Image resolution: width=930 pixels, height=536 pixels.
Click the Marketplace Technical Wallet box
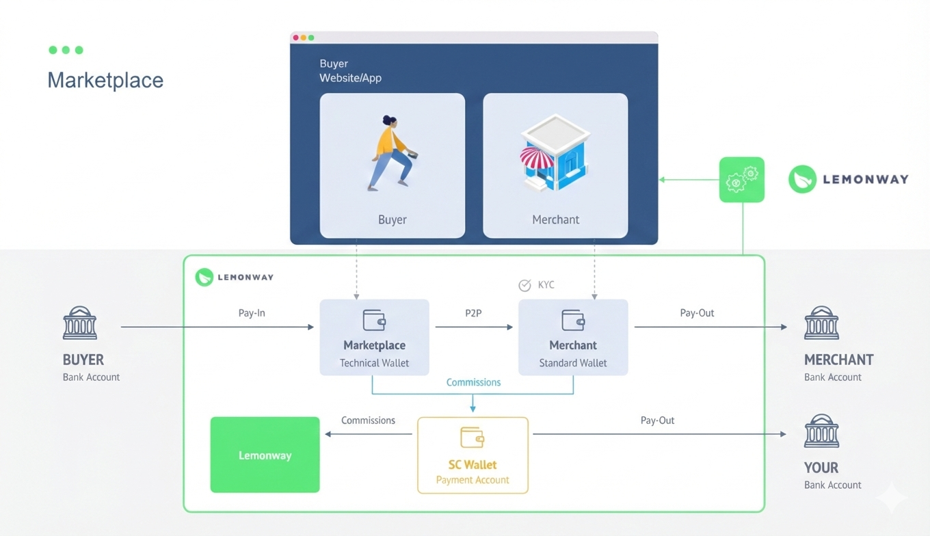(374, 337)
